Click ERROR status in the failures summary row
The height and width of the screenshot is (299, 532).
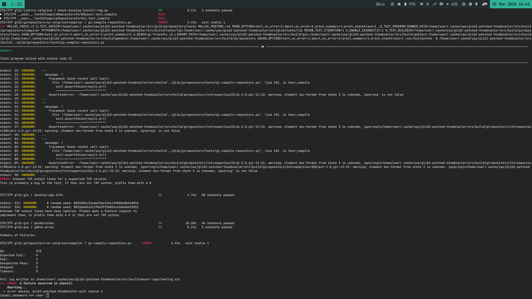point(147,243)
